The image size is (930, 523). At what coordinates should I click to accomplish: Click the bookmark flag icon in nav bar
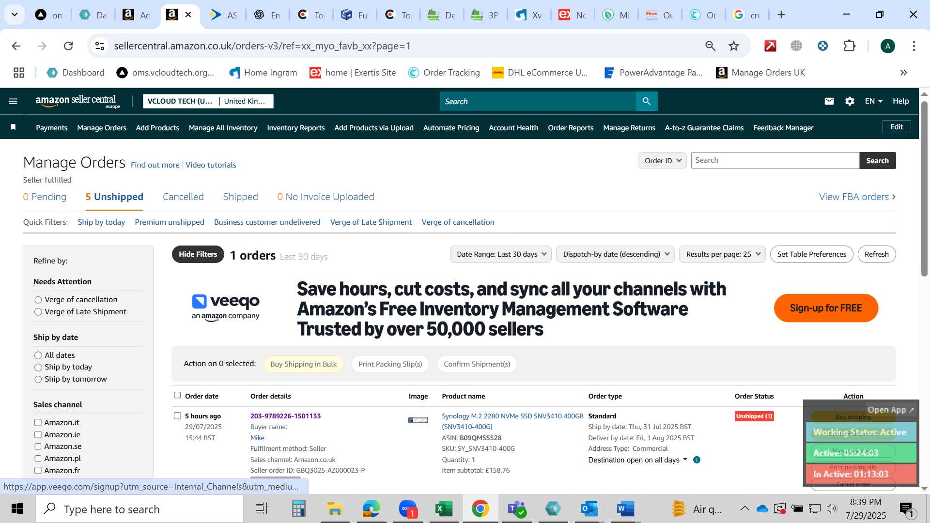[13, 127]
